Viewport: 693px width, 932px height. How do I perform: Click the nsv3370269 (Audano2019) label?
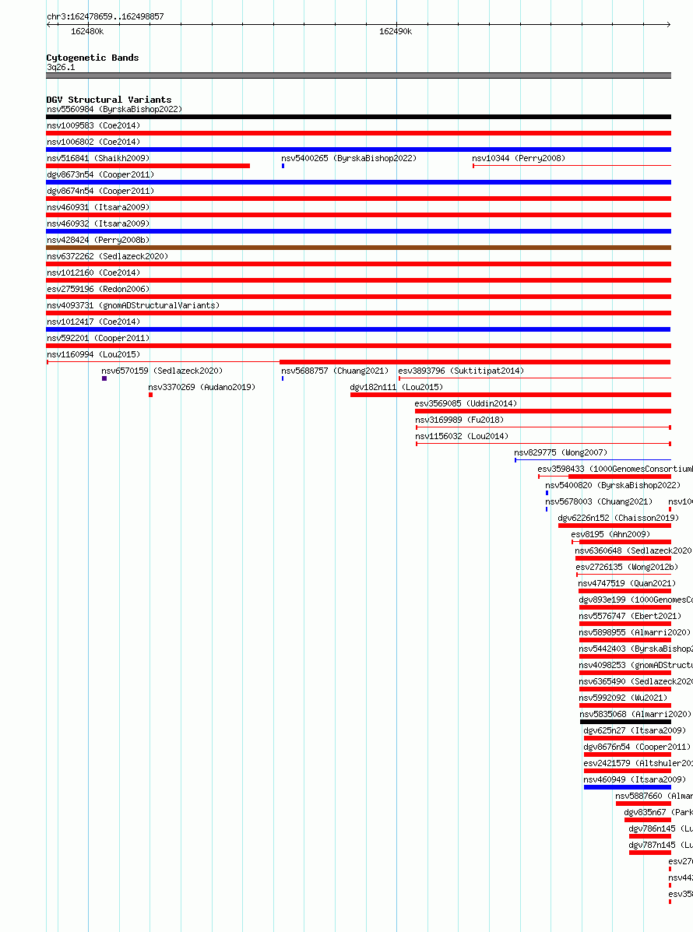click(202, 387)
